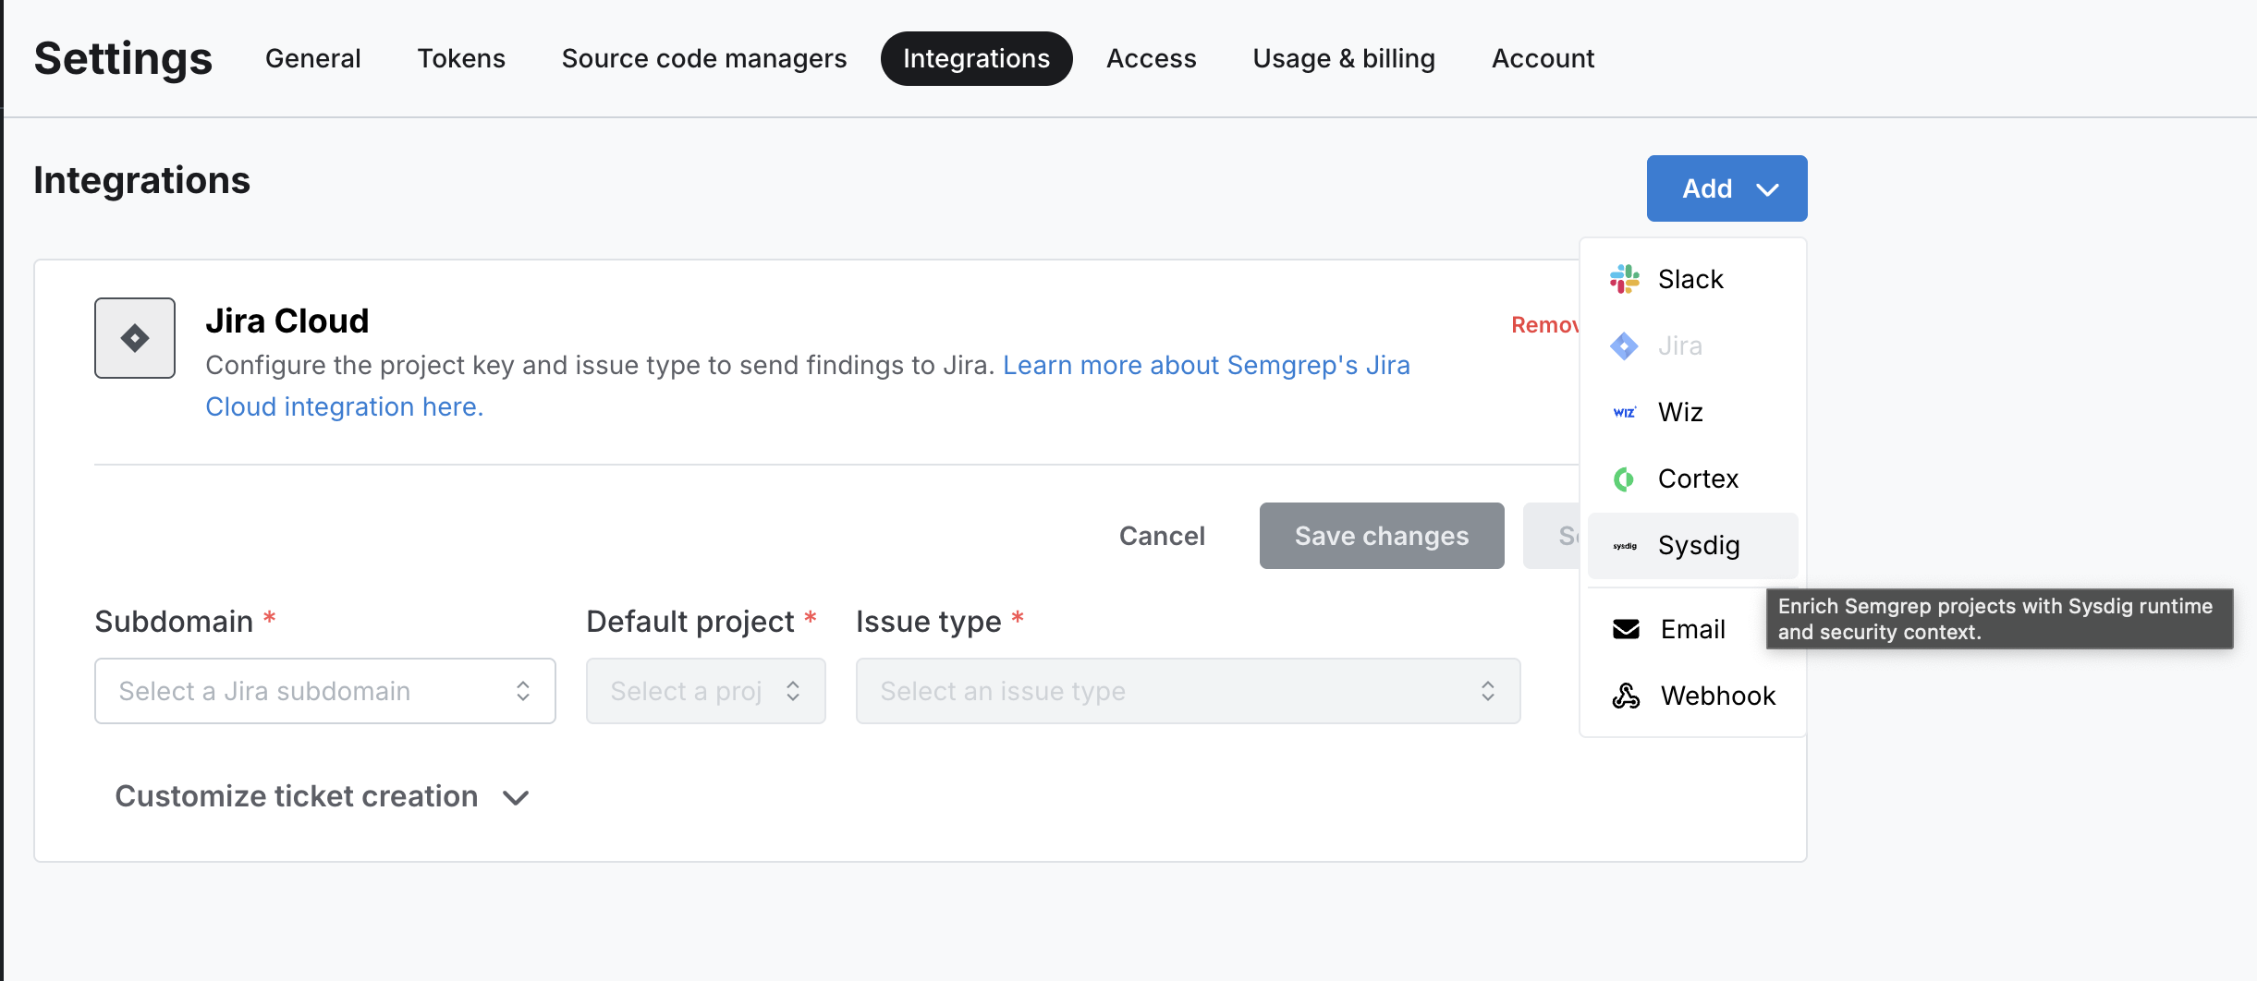Click the Sysdig integration icon

pos(1624,545)
